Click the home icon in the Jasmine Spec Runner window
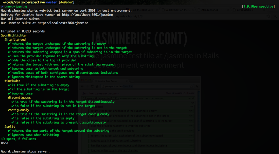Screen dimensions: 279x154 click(97, 86)
